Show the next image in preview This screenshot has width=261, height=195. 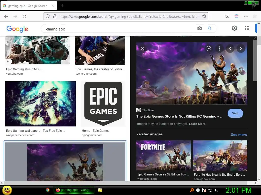click(241, 48)
